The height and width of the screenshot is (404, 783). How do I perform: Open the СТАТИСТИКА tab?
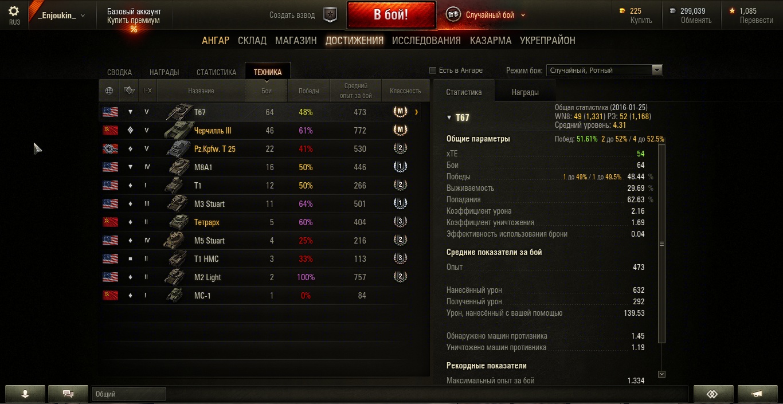[216, 72]
